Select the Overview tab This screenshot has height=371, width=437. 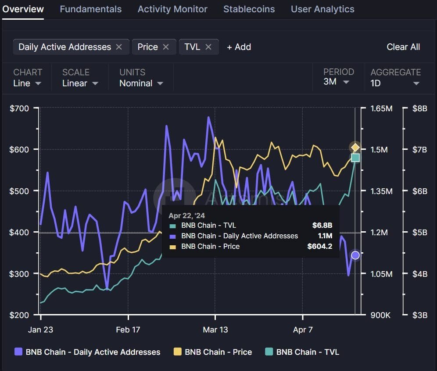coord(23,9)
